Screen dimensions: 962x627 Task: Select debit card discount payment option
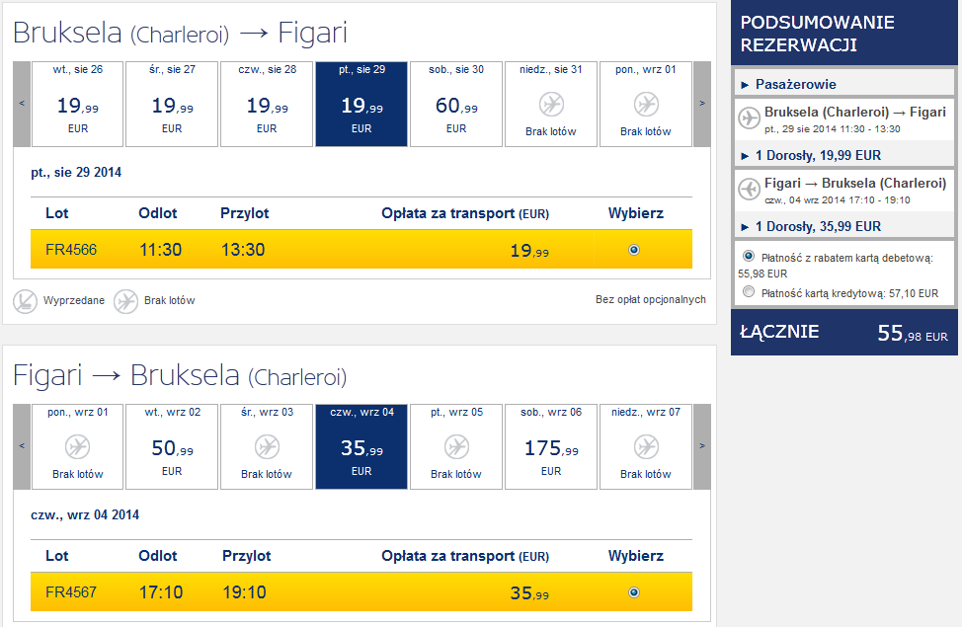(749, 256)
